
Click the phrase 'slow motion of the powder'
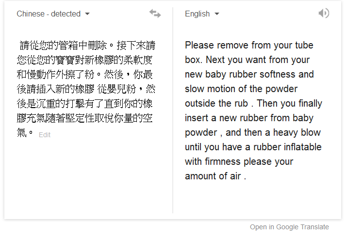click(x=241, y=89)
